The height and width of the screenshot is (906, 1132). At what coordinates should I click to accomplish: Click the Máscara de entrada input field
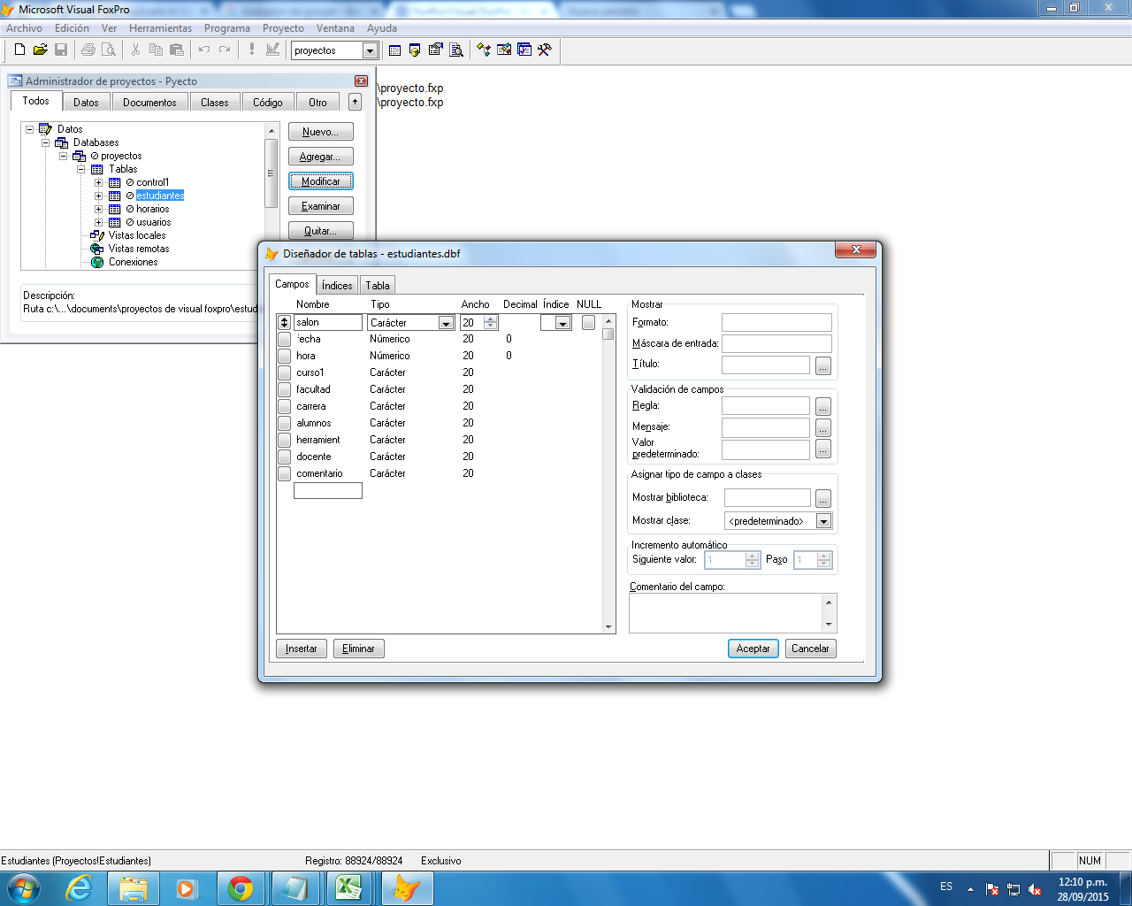pyautogui.click(x=776, y=344)
